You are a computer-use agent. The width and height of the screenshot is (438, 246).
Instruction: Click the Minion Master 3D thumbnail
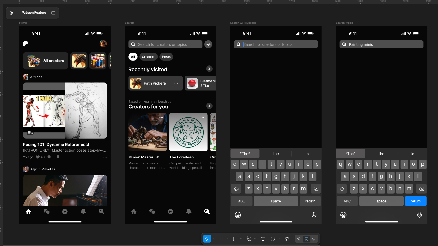(147, 132)
